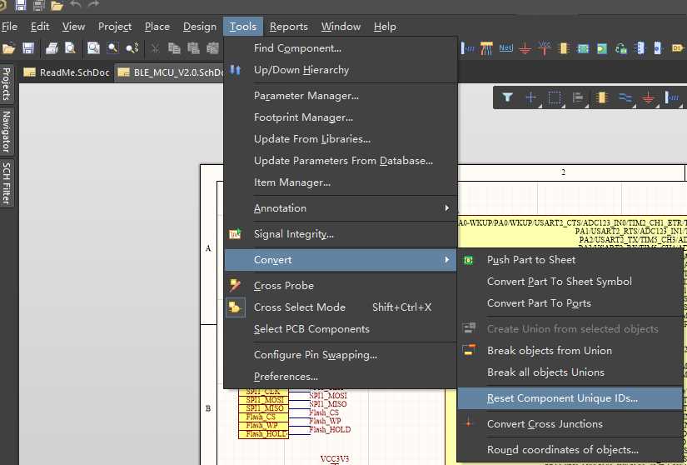This screenshot has height=465, width=687.
Task: Click the Cut scissors toolbar icon
Action: point(155,48)
